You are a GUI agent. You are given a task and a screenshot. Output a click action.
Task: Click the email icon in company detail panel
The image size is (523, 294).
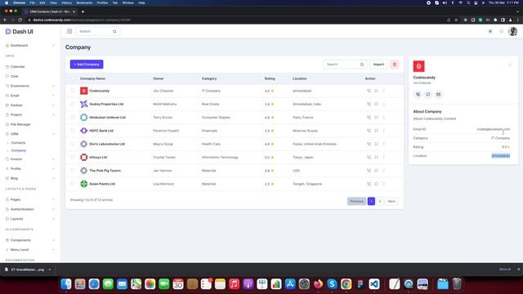click(439, 95)
